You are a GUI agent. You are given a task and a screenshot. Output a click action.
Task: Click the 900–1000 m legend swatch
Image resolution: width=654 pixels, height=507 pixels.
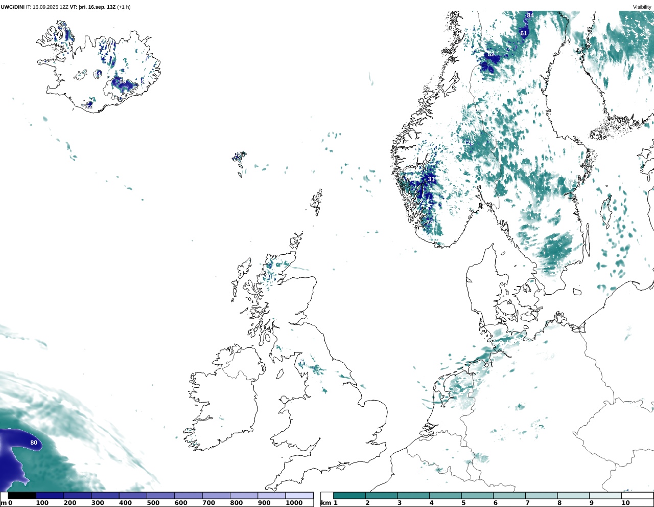[x=271, y=495]
